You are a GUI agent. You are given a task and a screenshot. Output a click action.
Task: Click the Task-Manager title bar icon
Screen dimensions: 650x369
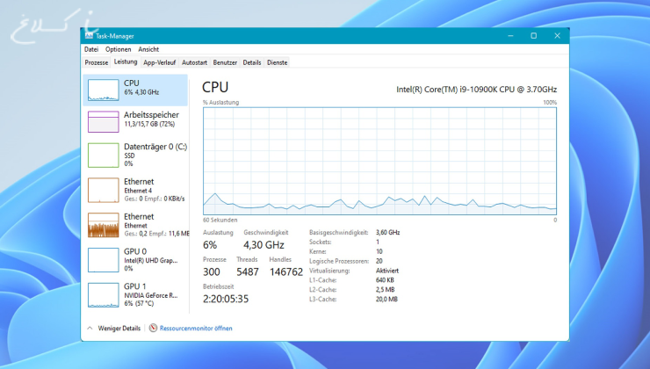[89, 36]
